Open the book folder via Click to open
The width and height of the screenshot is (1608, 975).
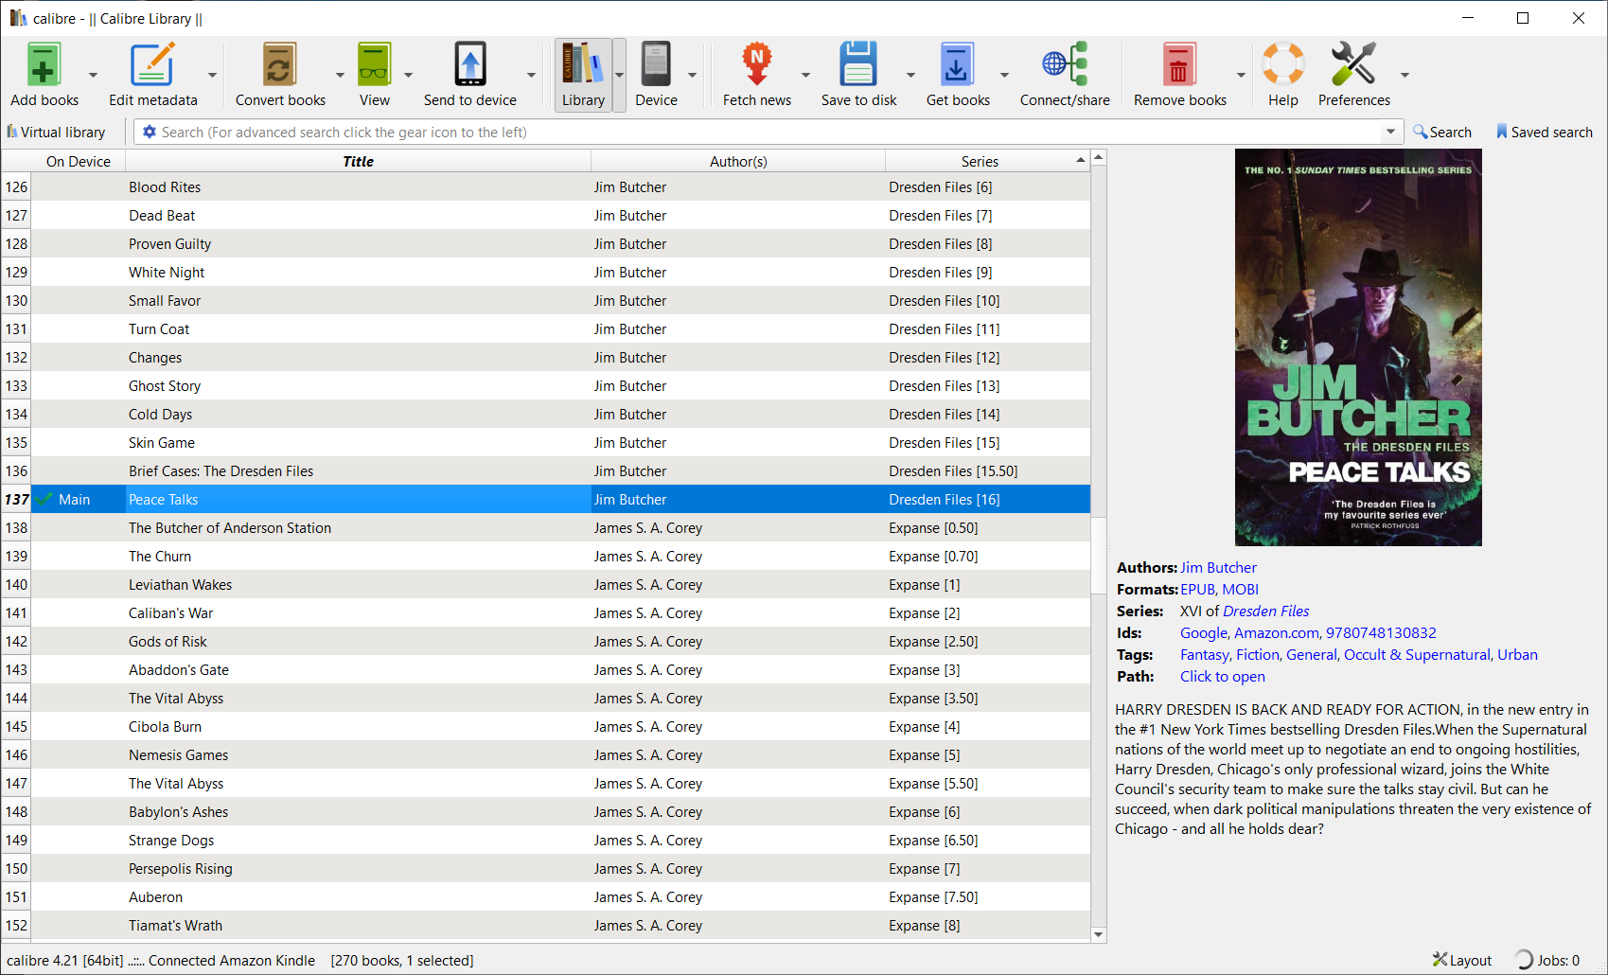click(1222, 677)
